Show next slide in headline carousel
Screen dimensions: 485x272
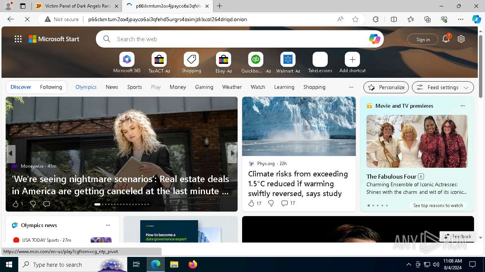tap(232, 153)
